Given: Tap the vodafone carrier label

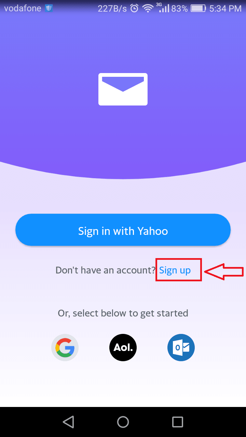Looking at the screenshot, I should tap(23, 9).
